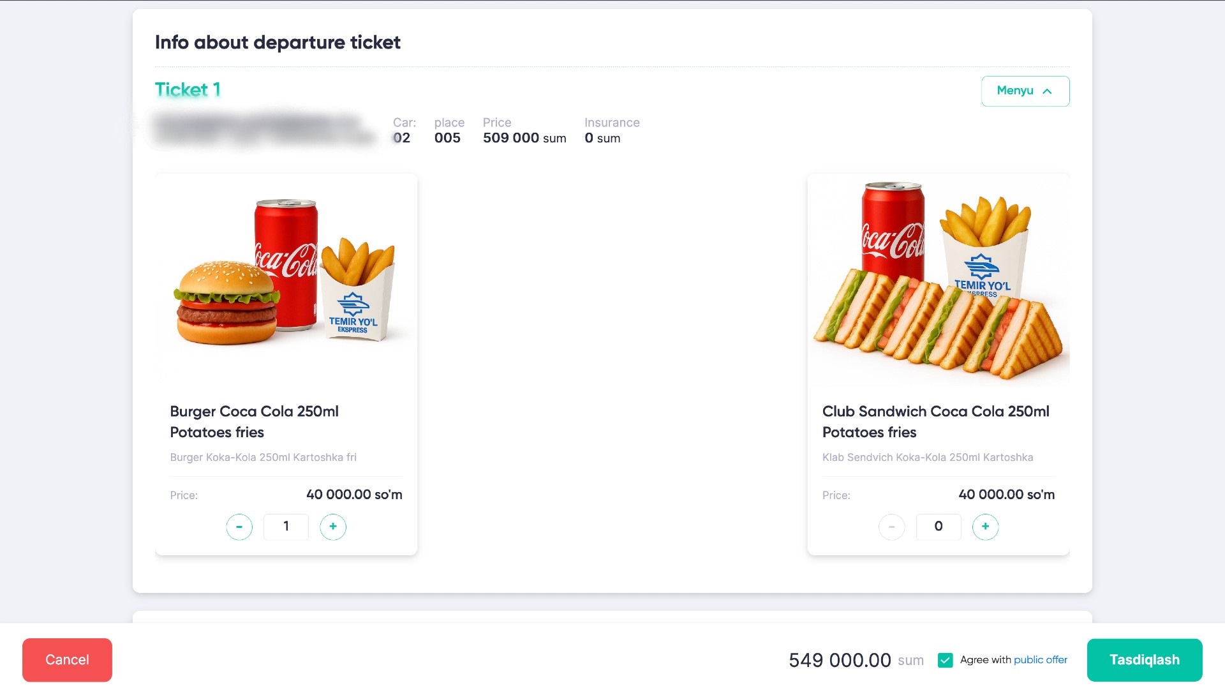1225x697 pixels.
Task: Decrease Club Sandwich quantity with minus icon
Action: [x=892, y=527]
